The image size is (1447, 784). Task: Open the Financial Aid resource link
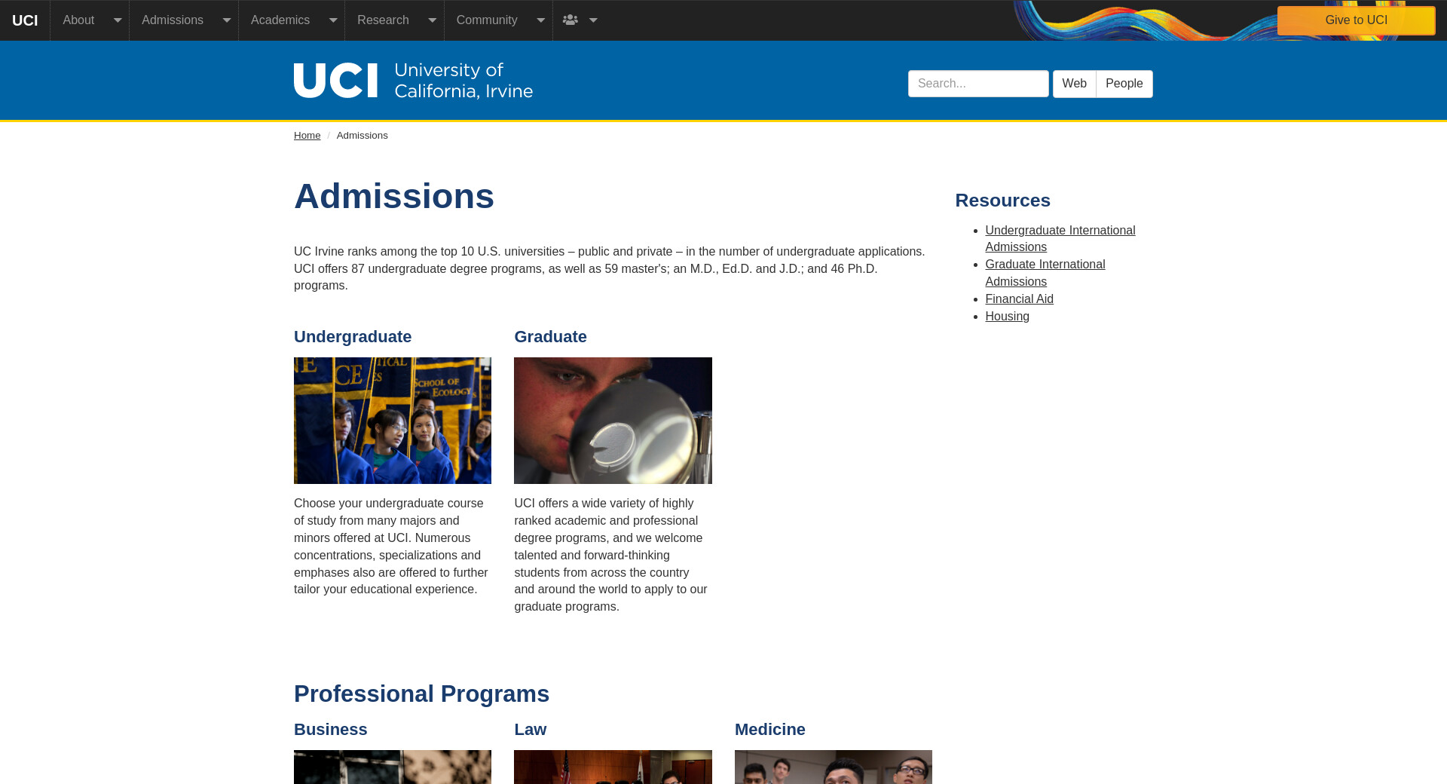1019,299
